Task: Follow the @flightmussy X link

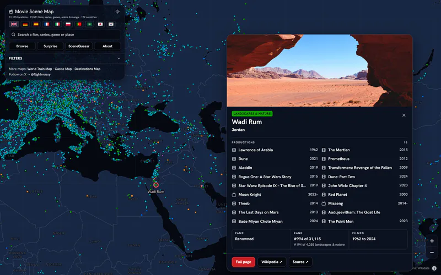Action: 41,74
